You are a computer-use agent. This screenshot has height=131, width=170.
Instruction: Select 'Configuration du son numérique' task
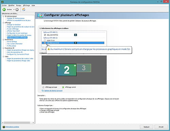17,33
